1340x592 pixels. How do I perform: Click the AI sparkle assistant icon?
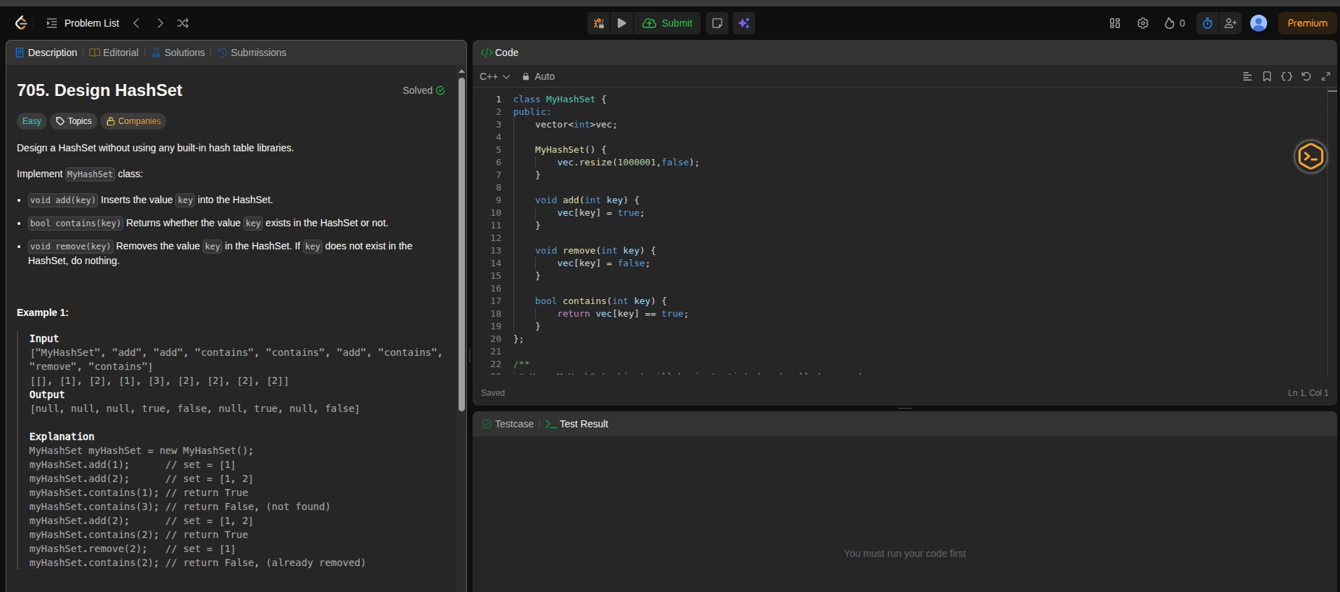pyautogui.click(x=744, y=23)
